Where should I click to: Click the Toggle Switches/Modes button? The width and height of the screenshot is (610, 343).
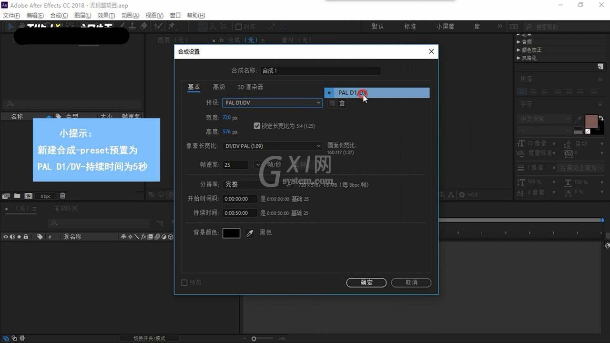[149, 338]
